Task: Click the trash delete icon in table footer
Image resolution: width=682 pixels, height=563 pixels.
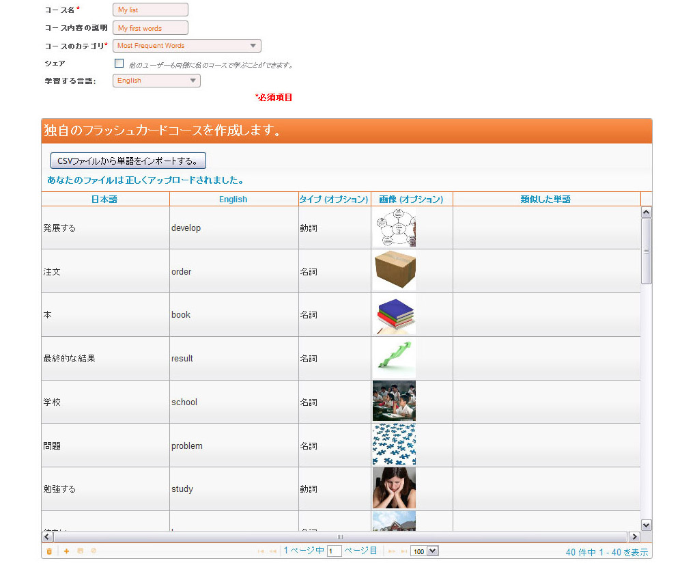Action: (x=49, y=551)
